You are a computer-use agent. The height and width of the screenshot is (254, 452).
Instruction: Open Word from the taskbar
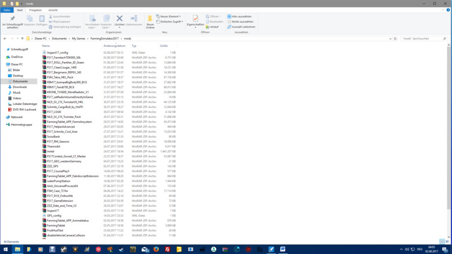[283, 249]
